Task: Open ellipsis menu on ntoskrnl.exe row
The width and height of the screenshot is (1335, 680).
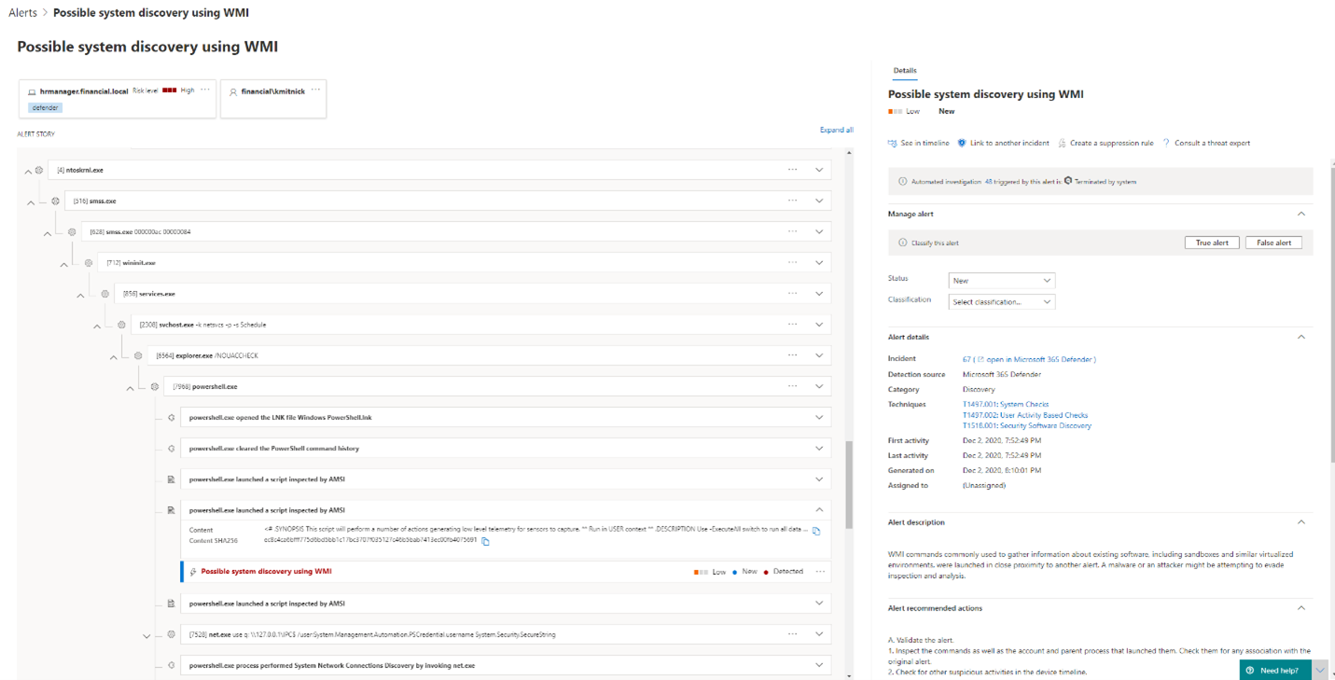Action: click(792, 170)
